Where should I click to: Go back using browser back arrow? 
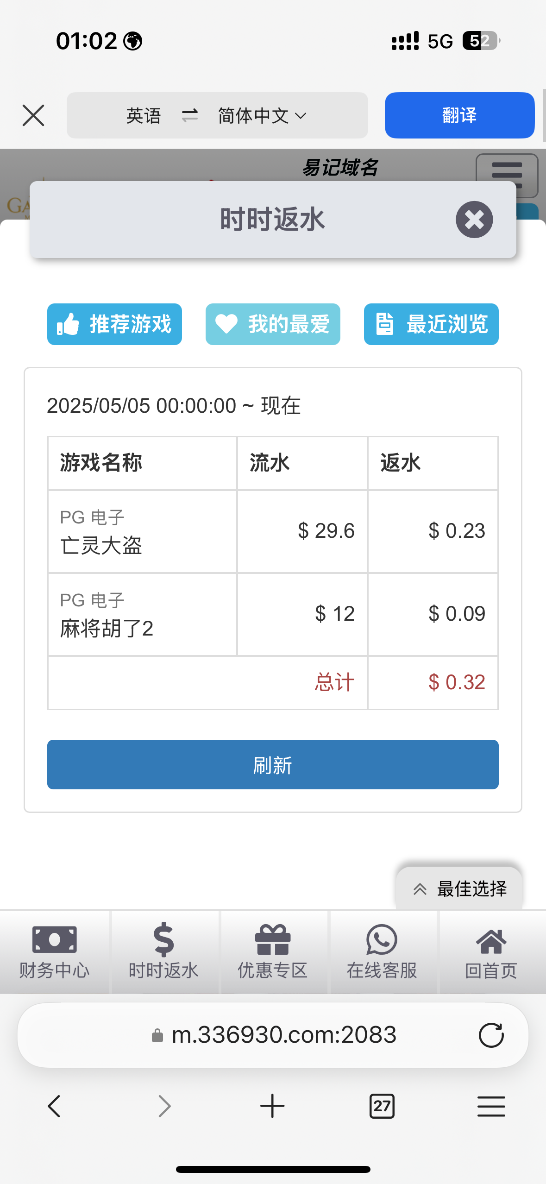pyautogui.click(x=54, y=1106)
